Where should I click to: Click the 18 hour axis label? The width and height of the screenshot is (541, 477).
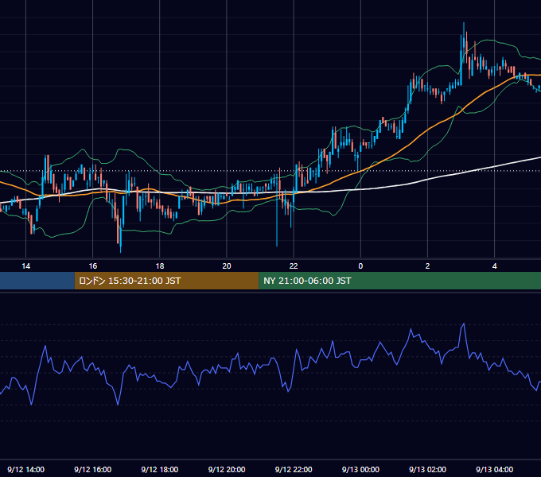click(160, 266)
